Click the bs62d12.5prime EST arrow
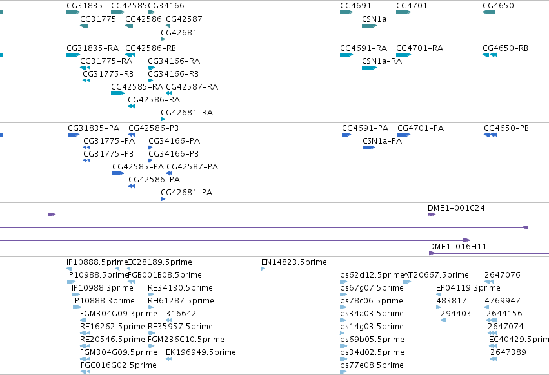549x375 pixels. [343, 282]
